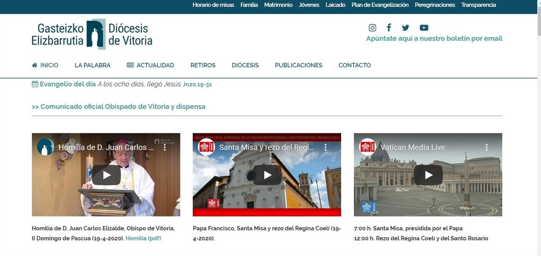Open the Homilía (pdf) link
The image size is (541, 256).
[143, 238]
